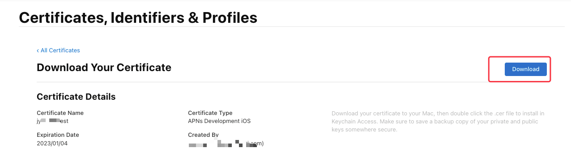Select the blurred Created By email value

(x=226, y=144)
